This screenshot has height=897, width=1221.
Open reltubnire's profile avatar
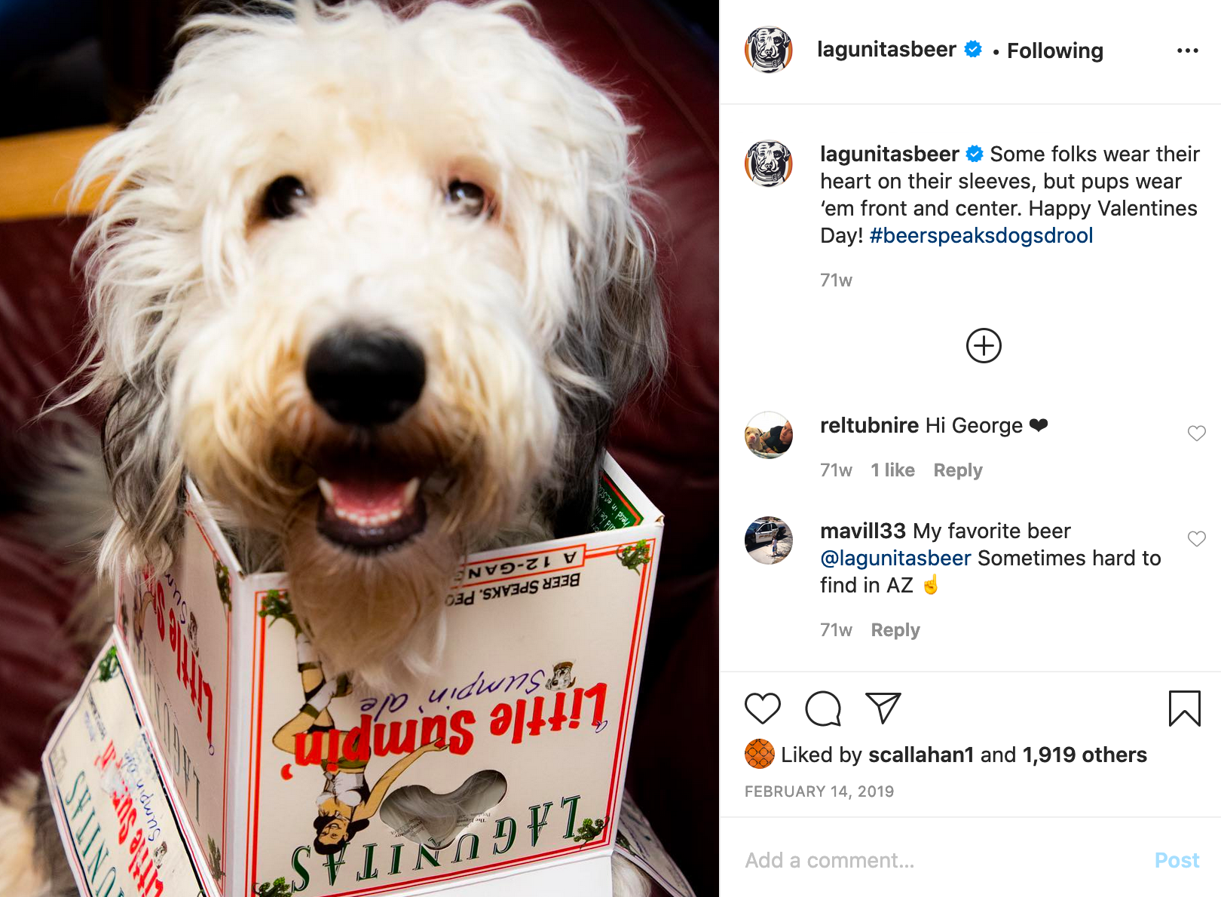[x=769, y=435]
